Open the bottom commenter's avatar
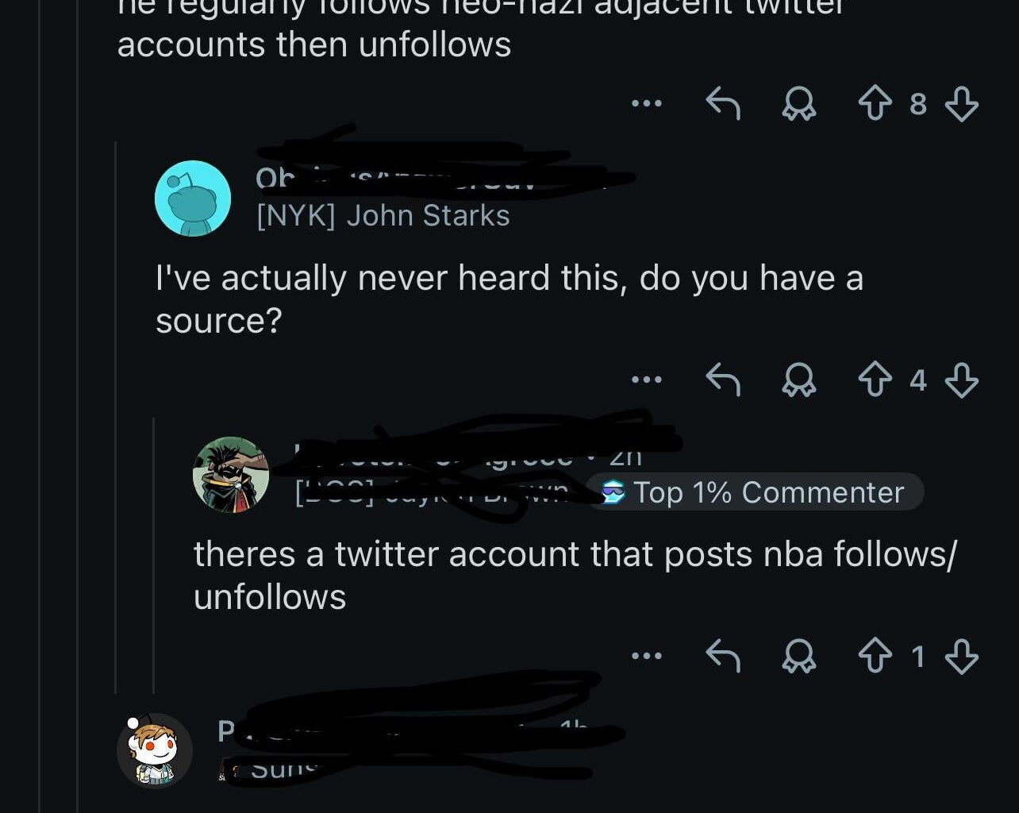 156,749
